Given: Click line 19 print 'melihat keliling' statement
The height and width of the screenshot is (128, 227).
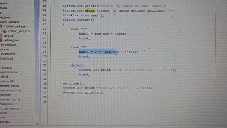Looking at the screenshot, I should click(118, 11).
